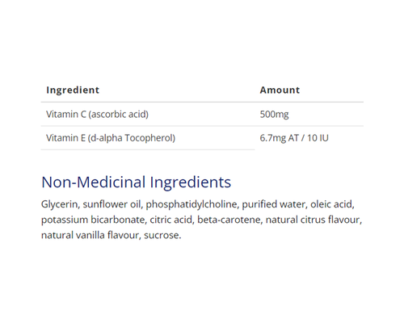The width and height of the screenshot is (404, 323).
Task: Click the text beta-carotene
Action: [229, 220]
